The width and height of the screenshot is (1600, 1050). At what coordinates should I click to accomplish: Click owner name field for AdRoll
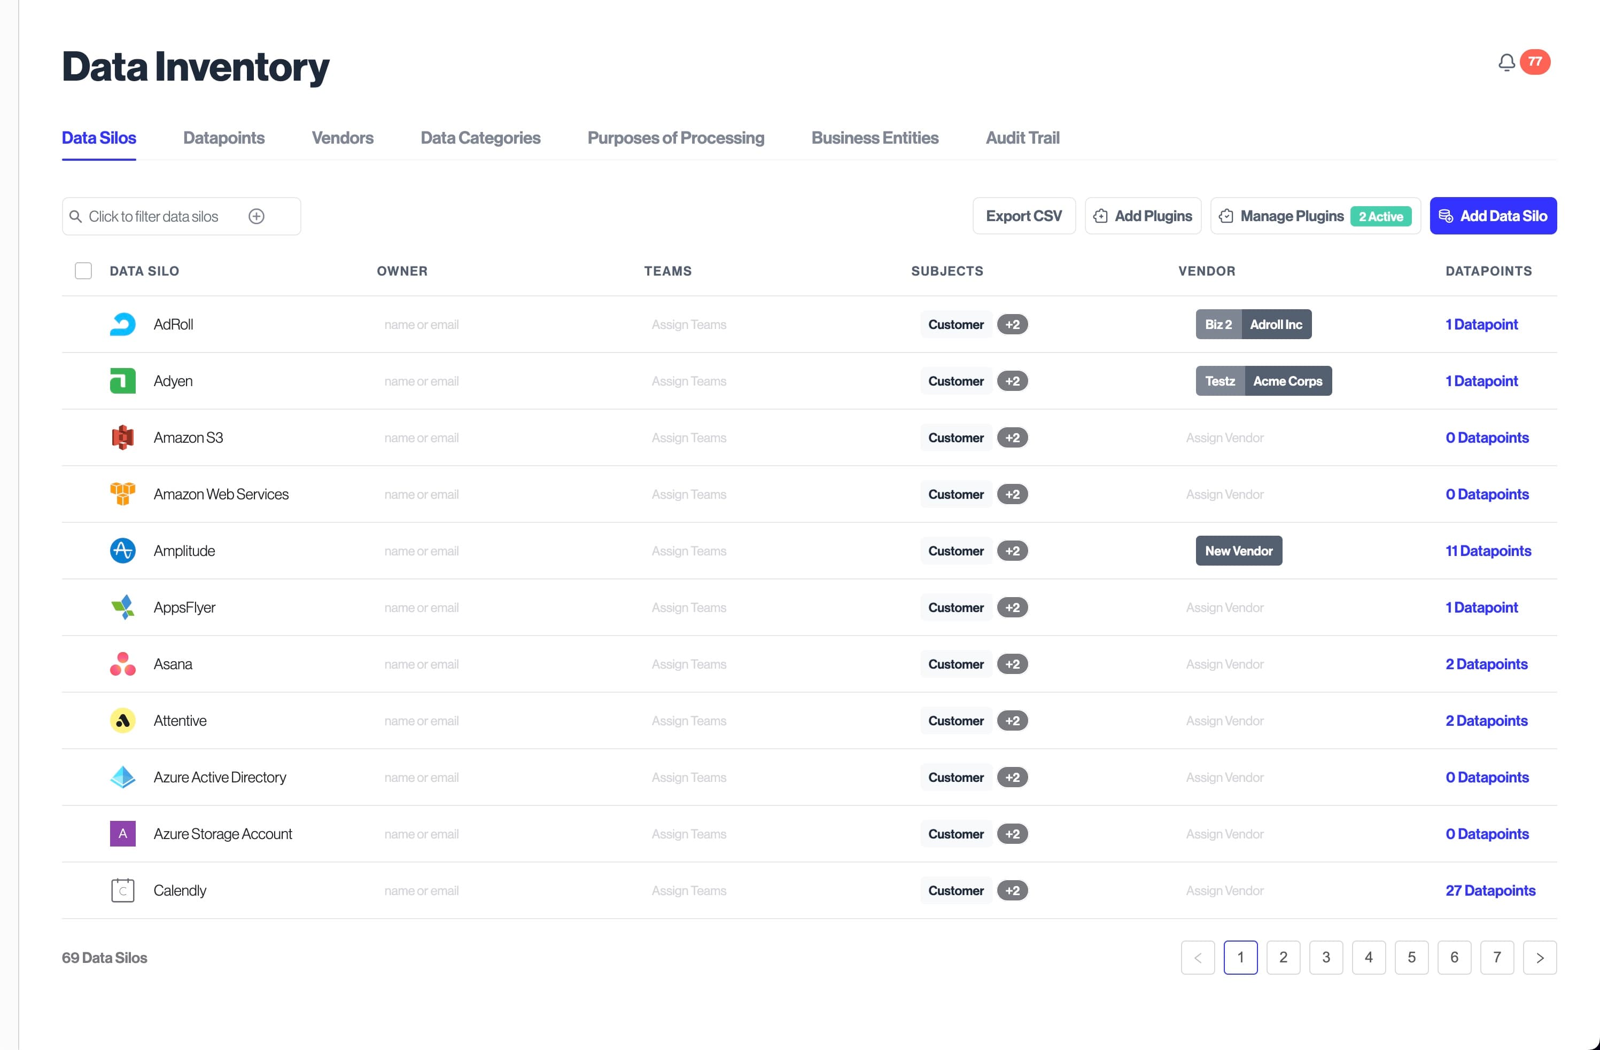(422, 325)
